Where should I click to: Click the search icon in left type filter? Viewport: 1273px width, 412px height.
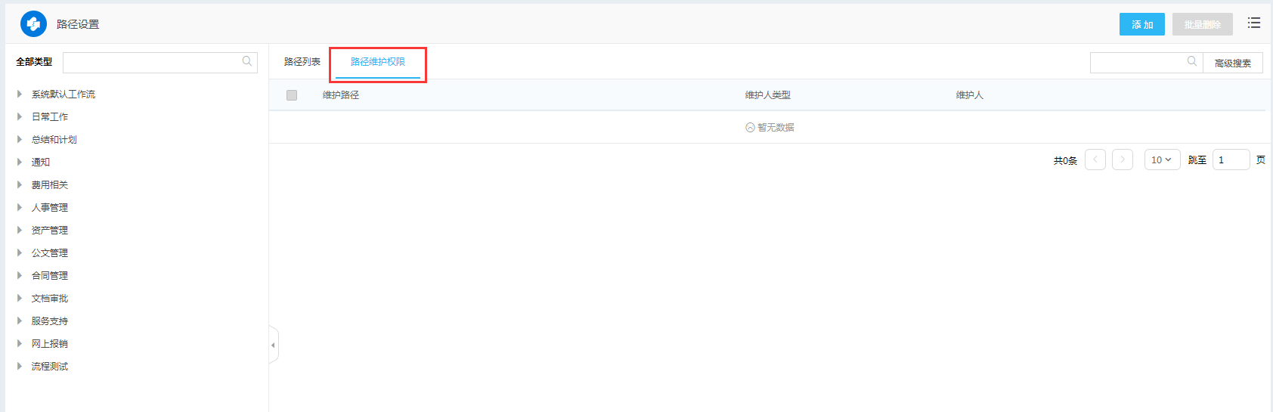click(247, 62)
